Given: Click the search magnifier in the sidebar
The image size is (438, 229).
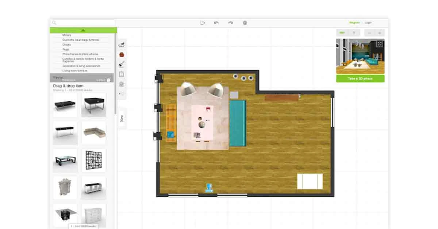Looking at the screenshot, I should click(x=54, y=22).
